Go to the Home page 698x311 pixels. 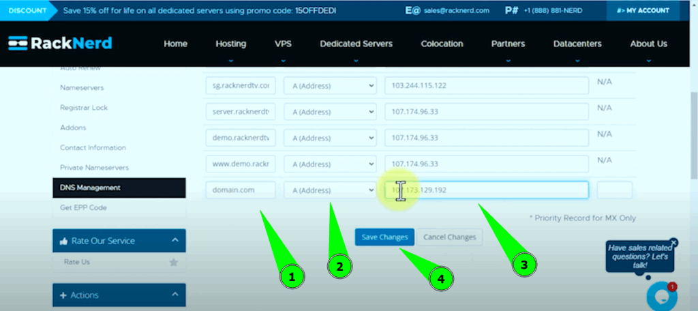click(175, 44)
